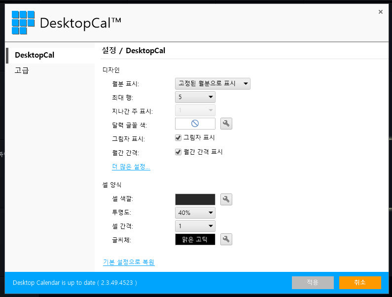
Task: Close the settings window with X
Action: point(381,12)
